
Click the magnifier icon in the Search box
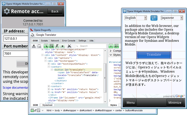pos(77,46)
